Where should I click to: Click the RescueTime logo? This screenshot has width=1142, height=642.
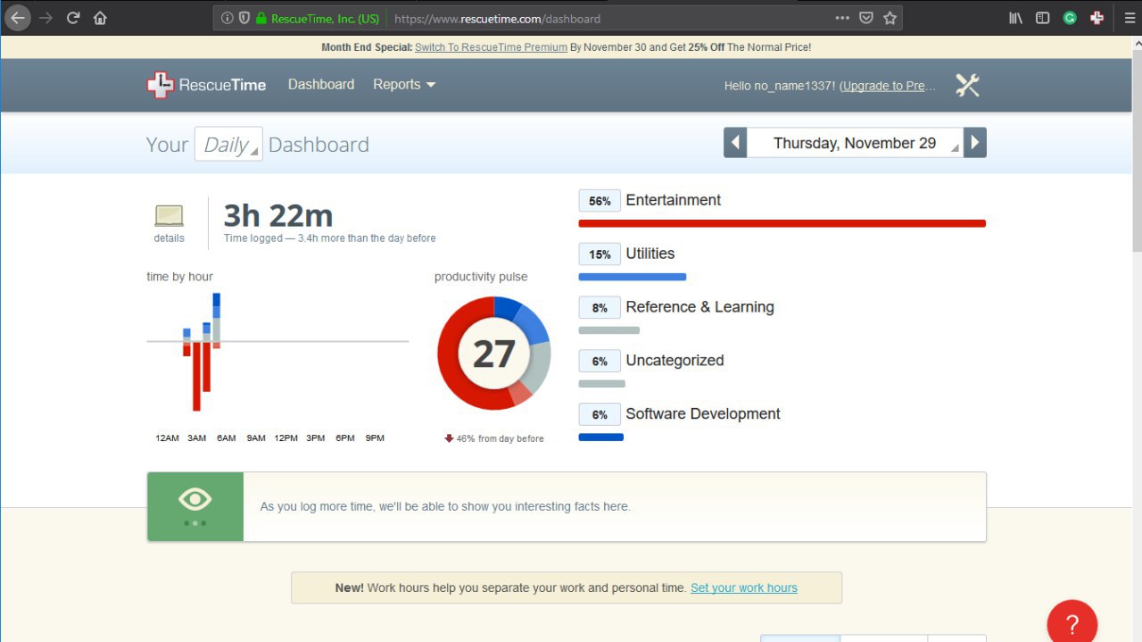pyautogui.click(x=206, y=85)
